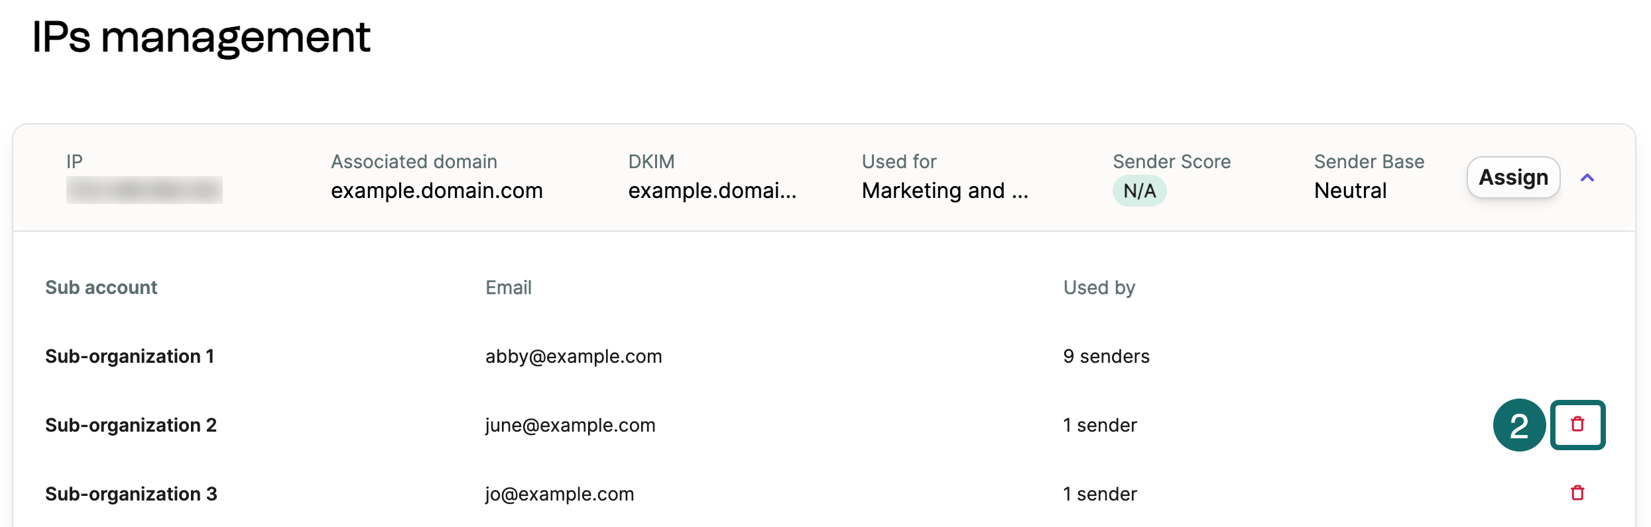Screen dimensions: 1651x527
Task: Click the '9 senders' count
Action: [1106, 356]
